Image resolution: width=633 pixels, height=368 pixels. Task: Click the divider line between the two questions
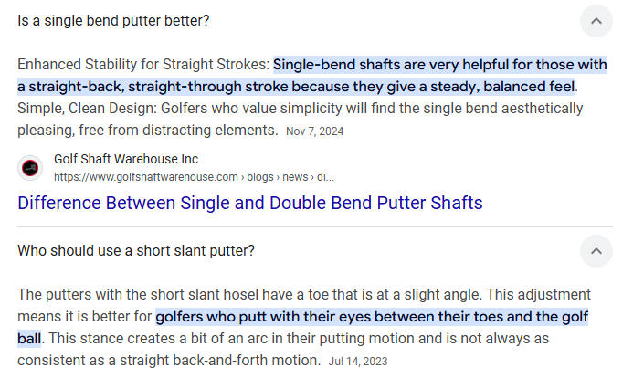315,226
